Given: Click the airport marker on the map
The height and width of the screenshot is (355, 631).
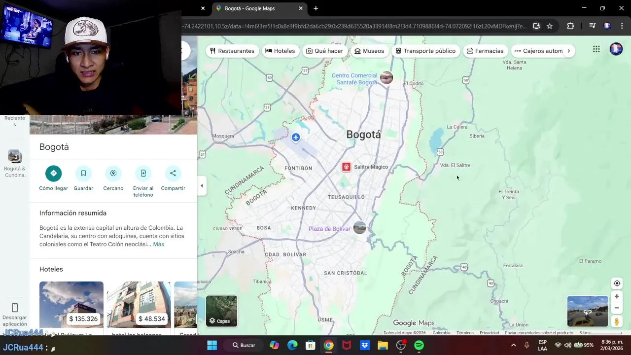Looking at the screenshot, I should point(296,138).
